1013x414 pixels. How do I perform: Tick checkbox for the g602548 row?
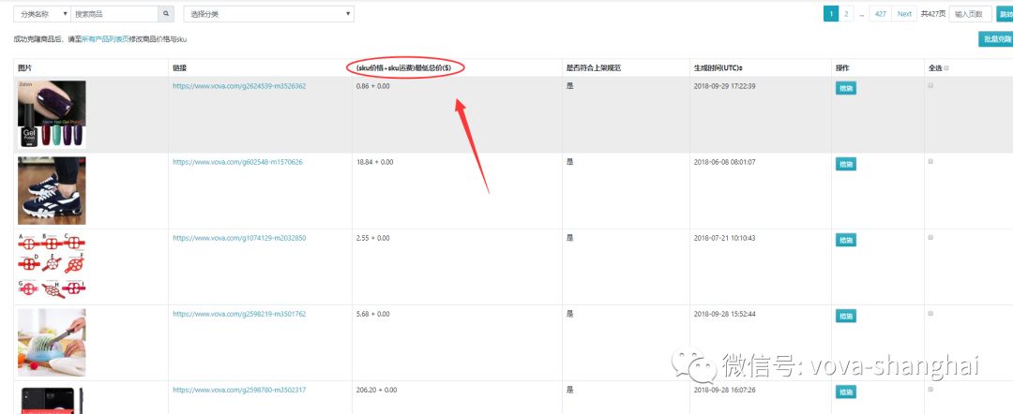click(x=931, y=161)
